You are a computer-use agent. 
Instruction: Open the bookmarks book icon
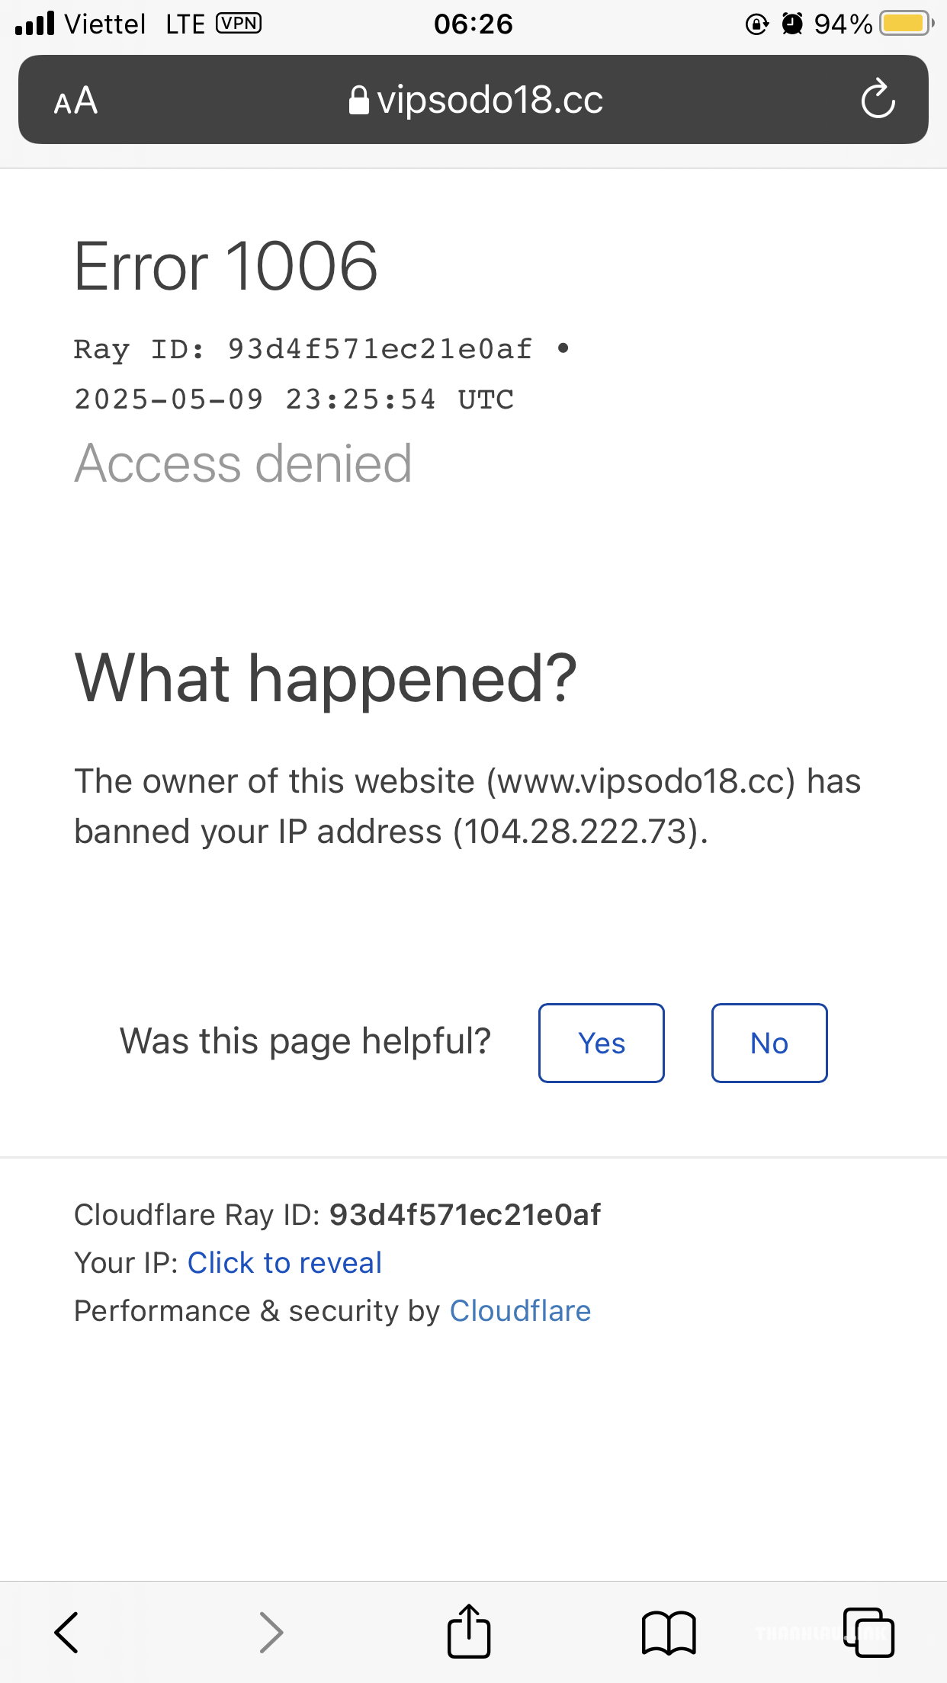669,1633
